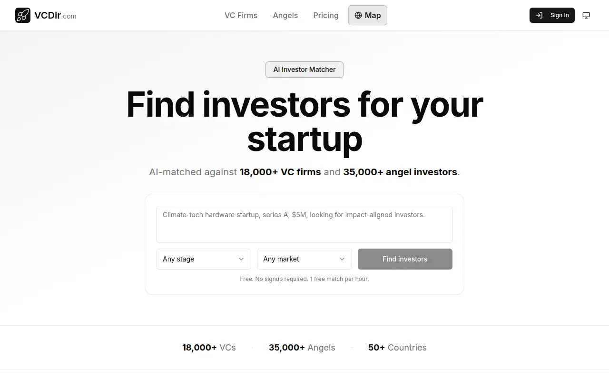The height and width of the screenshot is (381, 609).
Task: Click the 35,000+ Angels stat
Action: pyautogui.click(x=302, y=348)
